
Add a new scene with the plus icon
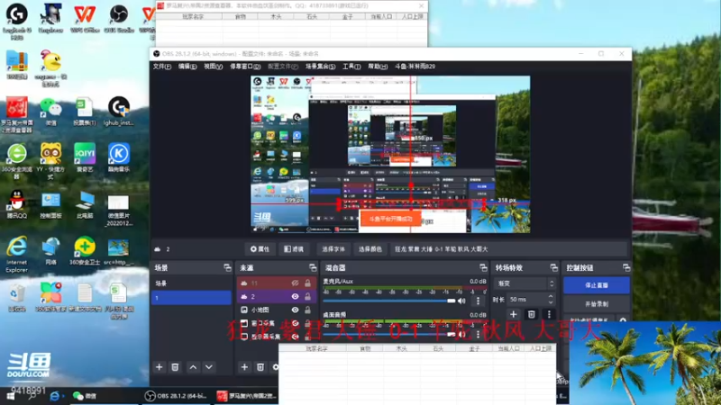[x=160, y=367]
